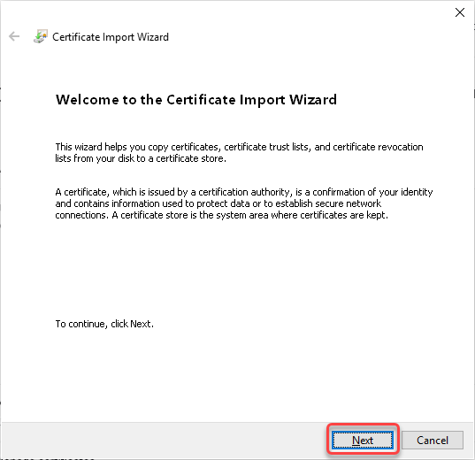Click the word "Welcome" in the heading
This screenshot has height=460, width=475.
[x=88, y=100]
